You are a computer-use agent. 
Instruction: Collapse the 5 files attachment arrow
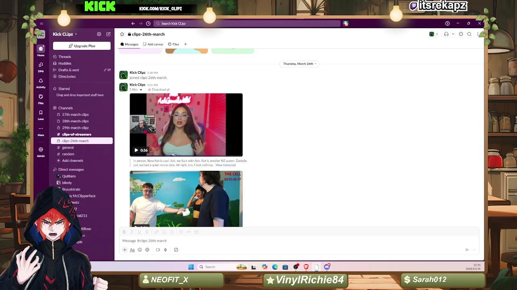tap(141, 90)
